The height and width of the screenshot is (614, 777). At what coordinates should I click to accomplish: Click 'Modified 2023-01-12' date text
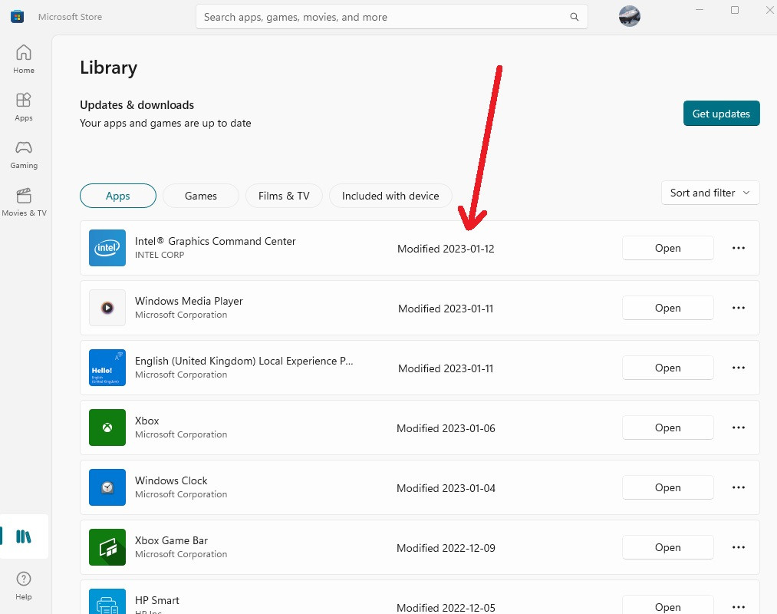446,249
